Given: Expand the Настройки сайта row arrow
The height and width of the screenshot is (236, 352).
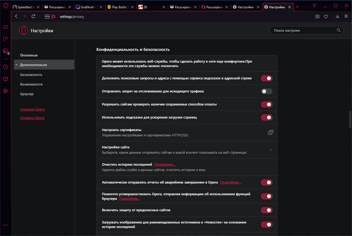Looking at the screenshot, I should tap(271, 150).
